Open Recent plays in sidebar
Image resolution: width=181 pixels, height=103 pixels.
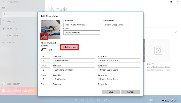click(19, 28)
